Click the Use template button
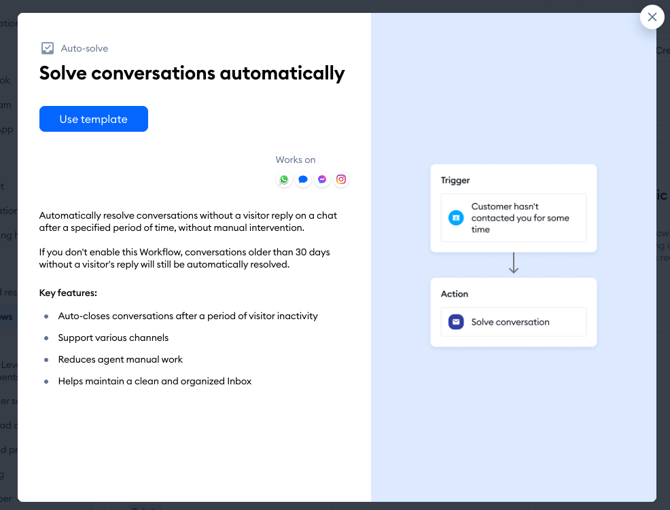This screenshot has width=670, height=510. tap(94, 119)
